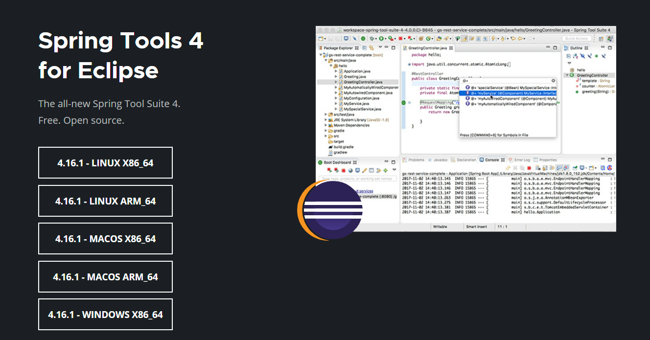Download 4.16.1 - LINUX ARM_64
The width and height of the screenshot is (650, 340).
[105, 201]
